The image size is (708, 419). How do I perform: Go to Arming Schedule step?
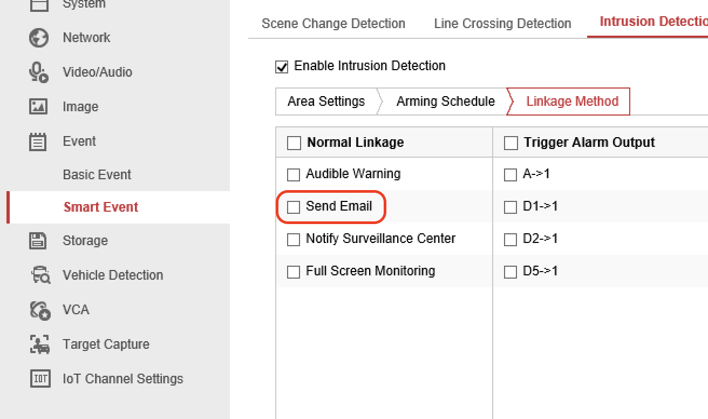[445, 102]
